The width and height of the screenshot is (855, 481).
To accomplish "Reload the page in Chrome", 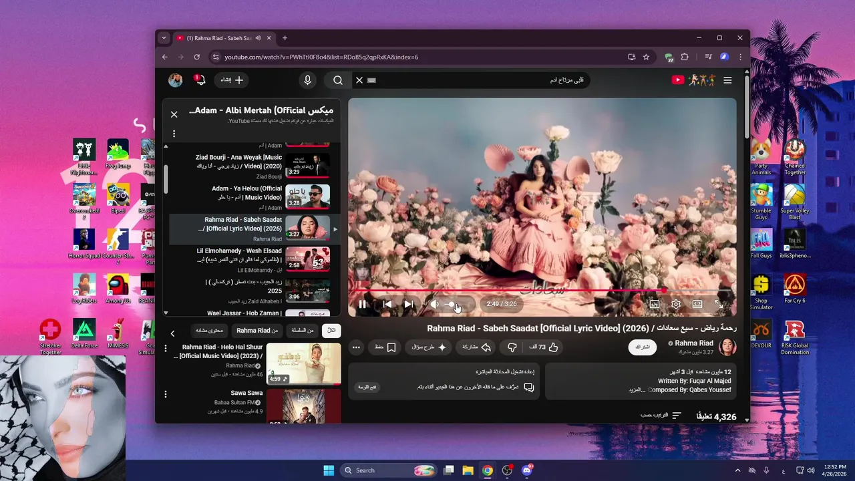I will point(196,57).
